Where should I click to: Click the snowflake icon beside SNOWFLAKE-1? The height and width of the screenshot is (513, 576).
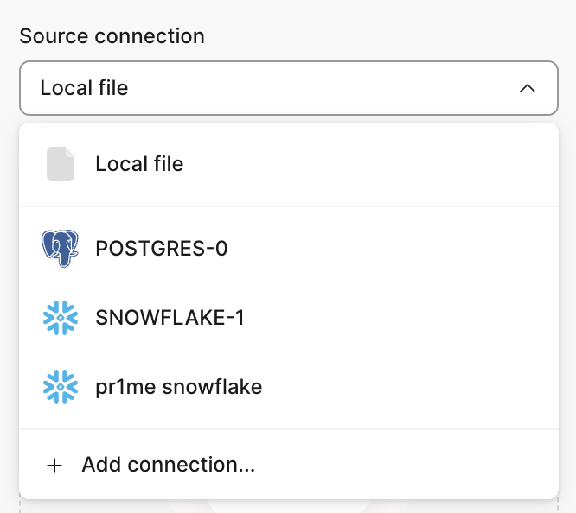click(x=60, y=318)
